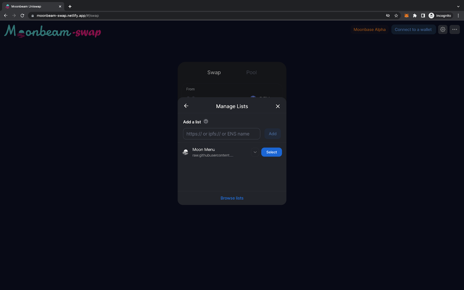The width and height of the screenshot is (464, 290).
Task: Click the Incognito profile button
Action: click(x=440, y=16)
